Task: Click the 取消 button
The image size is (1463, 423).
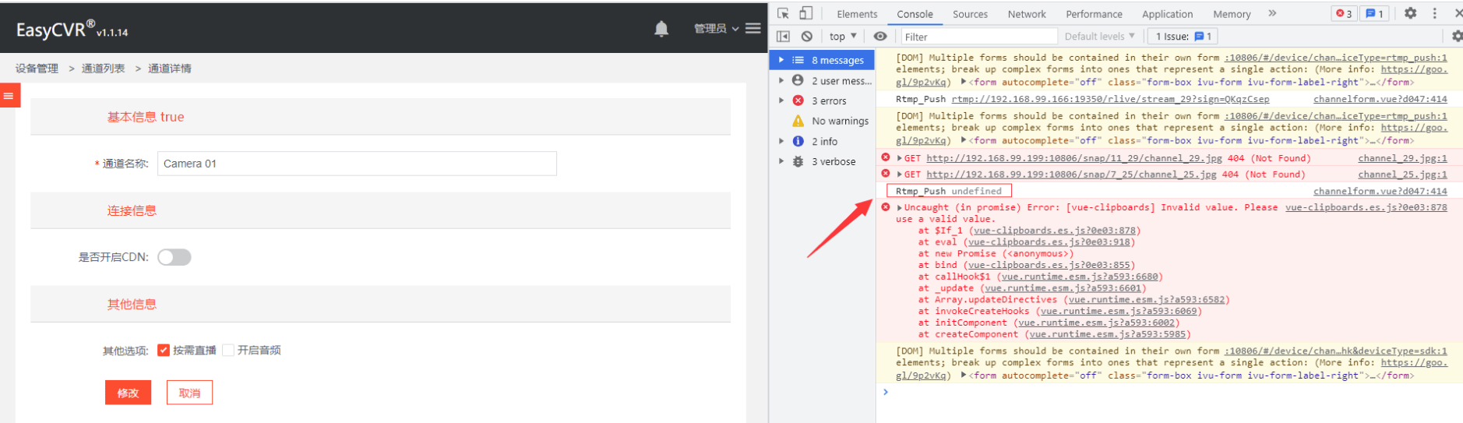Action: pos(189,393)
